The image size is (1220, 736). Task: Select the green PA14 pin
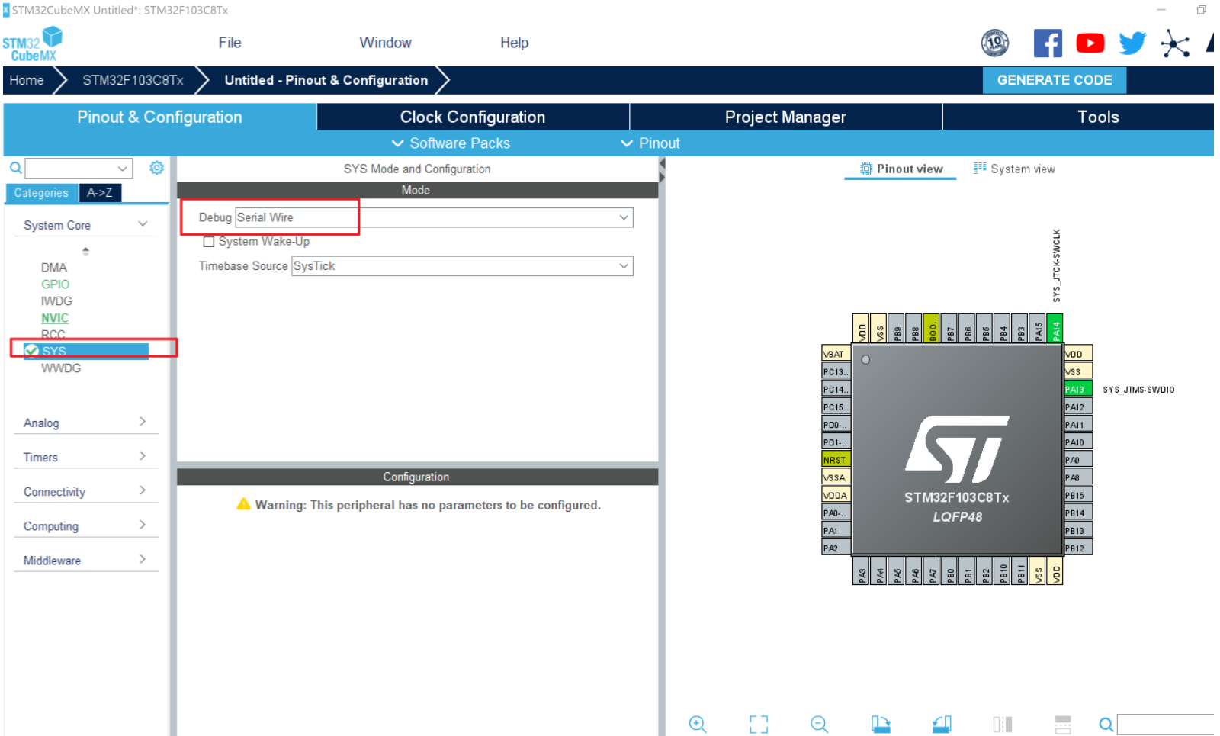coord(1055,329)
